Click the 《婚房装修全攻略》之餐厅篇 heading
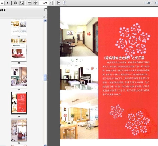Viewport: 158px width, 146px height. point(124,58)
